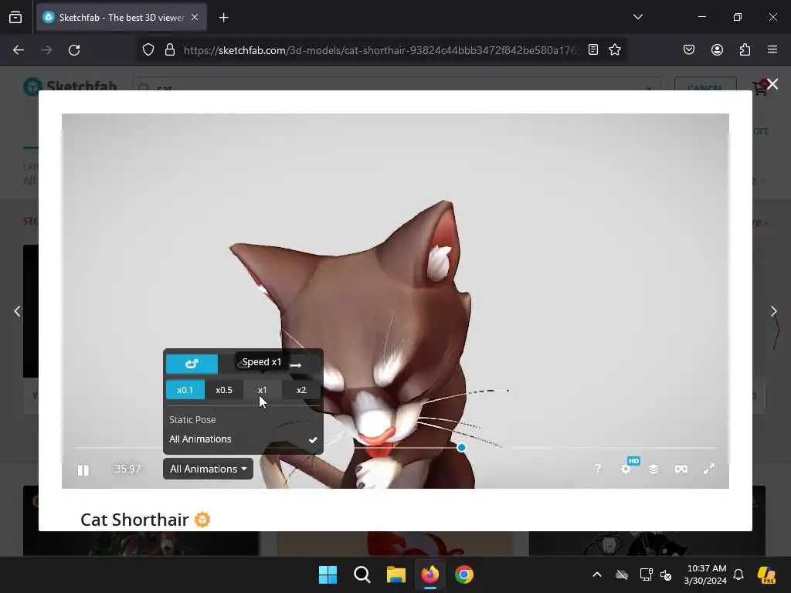Image resolution: width=791 pixels, height=593 pixels.
Task: Set animation speed to x2
Action: click(x=301, y=390)
